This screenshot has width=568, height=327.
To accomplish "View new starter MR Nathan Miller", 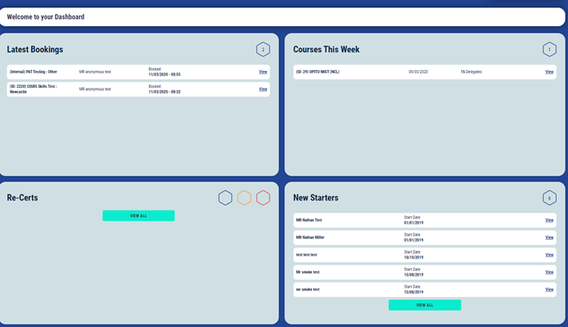I will [549, 238].
